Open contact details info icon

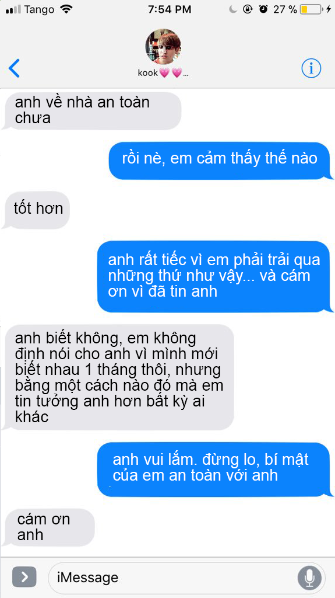tap(311, 69)
